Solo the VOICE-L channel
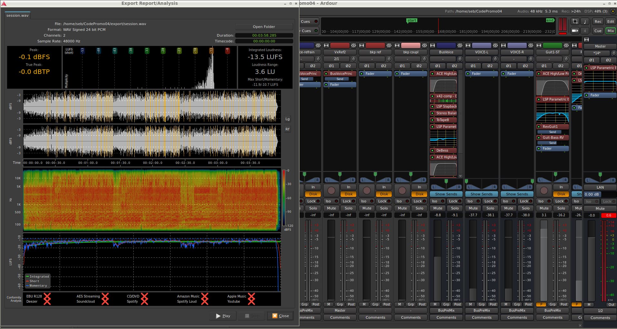 [490, 208]
